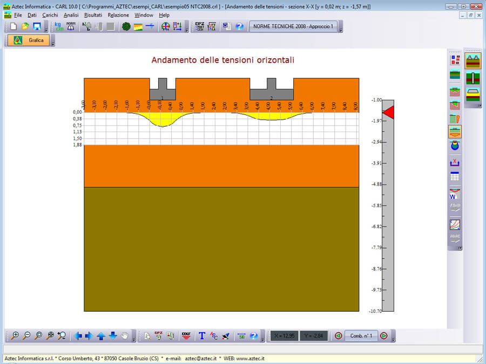Open the Risultati menu
Screen dimensions: 486x364
93,15
